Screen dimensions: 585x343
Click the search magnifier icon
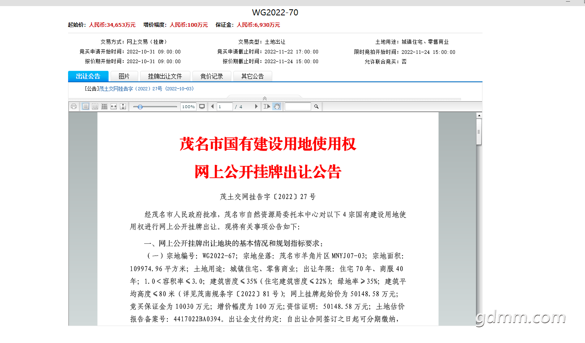(316, 107)
